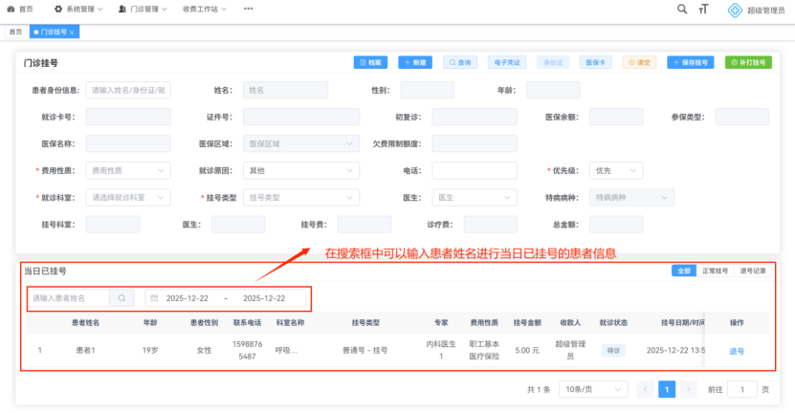Click the 保存挂号 button
This screenshot has width=795, height=413.
[691, 62]
